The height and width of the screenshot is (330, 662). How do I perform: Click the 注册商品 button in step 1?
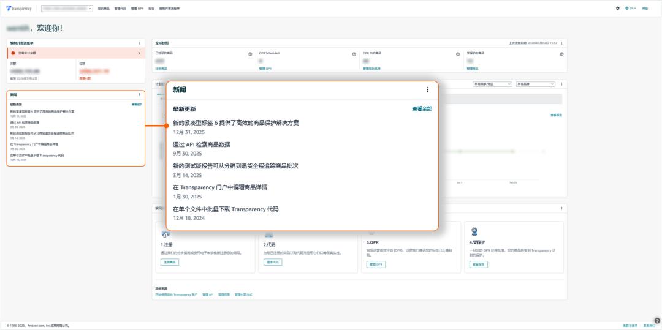(169, 262)
